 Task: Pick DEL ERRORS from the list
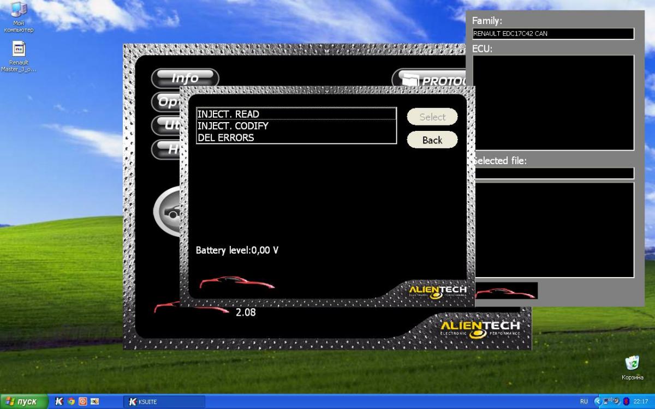coord(296,137)
